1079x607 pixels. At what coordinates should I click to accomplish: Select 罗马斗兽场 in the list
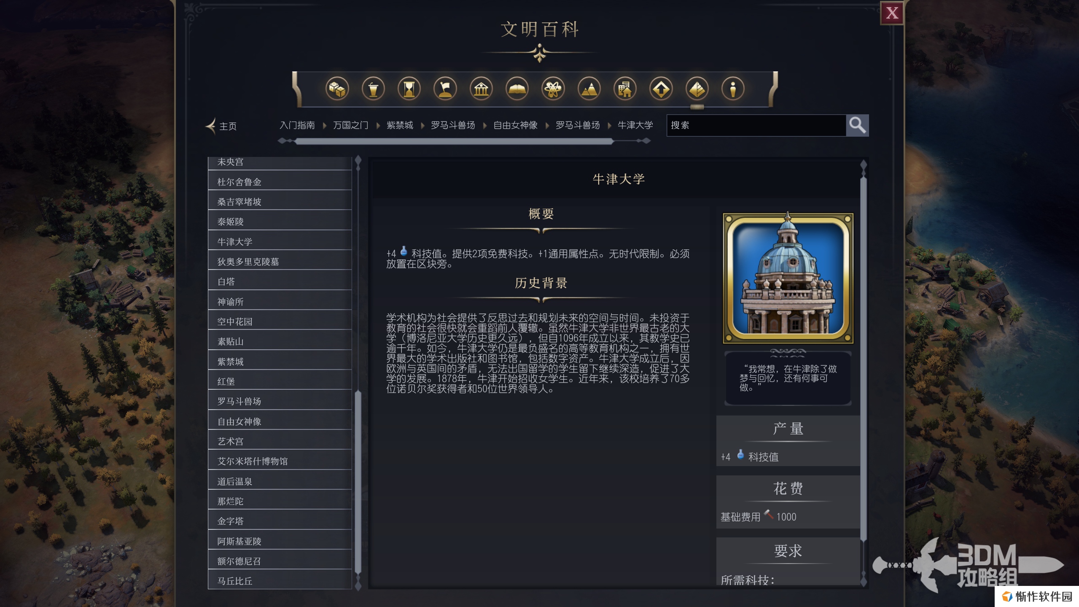(280, 400)
